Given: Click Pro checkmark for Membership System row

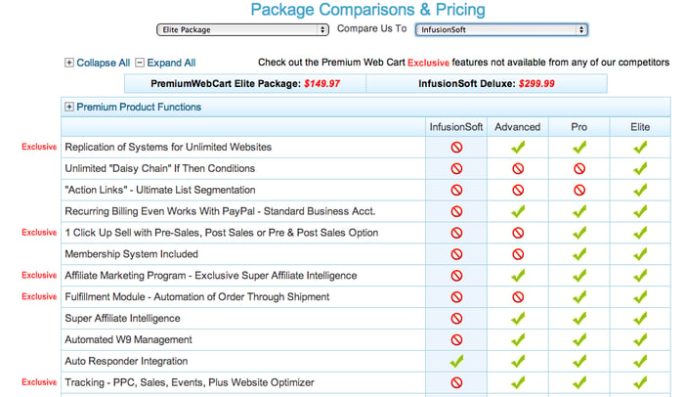Looking at the screenshot, I should (579, 254).
